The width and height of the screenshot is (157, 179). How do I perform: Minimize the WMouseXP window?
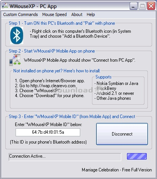click(133, 6)
